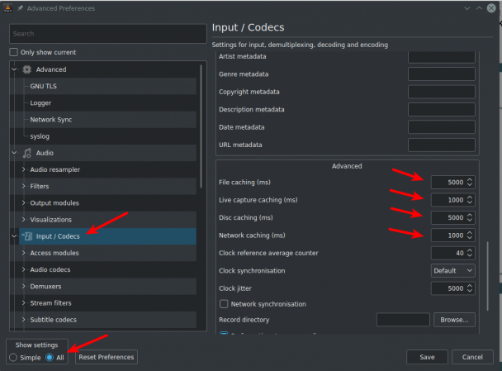Click the pin icon in title bar
Viewport: 502px width, 371px height.
[20, 8]
